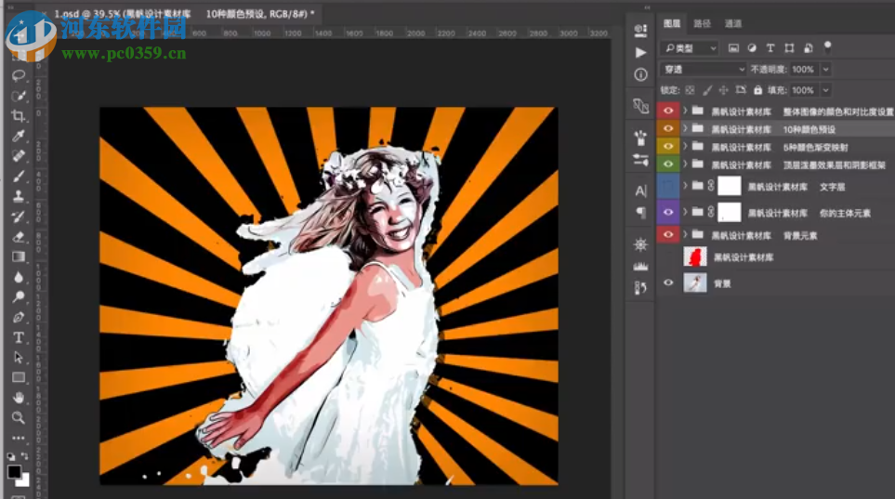Screen dimensions: 895x499
Task: Open the opacity 不透明度 dropdown arrow
Action: point(826,69)
